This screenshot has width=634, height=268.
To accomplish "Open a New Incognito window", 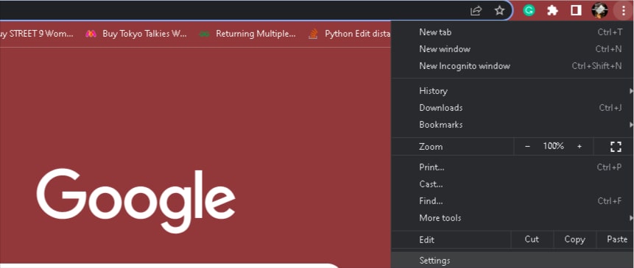I will pos(513,66).
